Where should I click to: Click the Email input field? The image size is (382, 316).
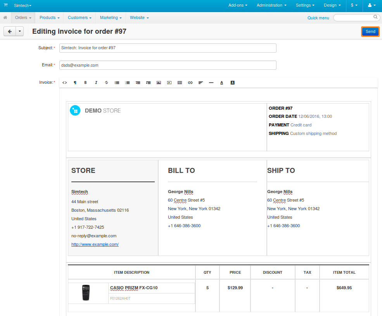pyautogui.click(x=168, y=65)
